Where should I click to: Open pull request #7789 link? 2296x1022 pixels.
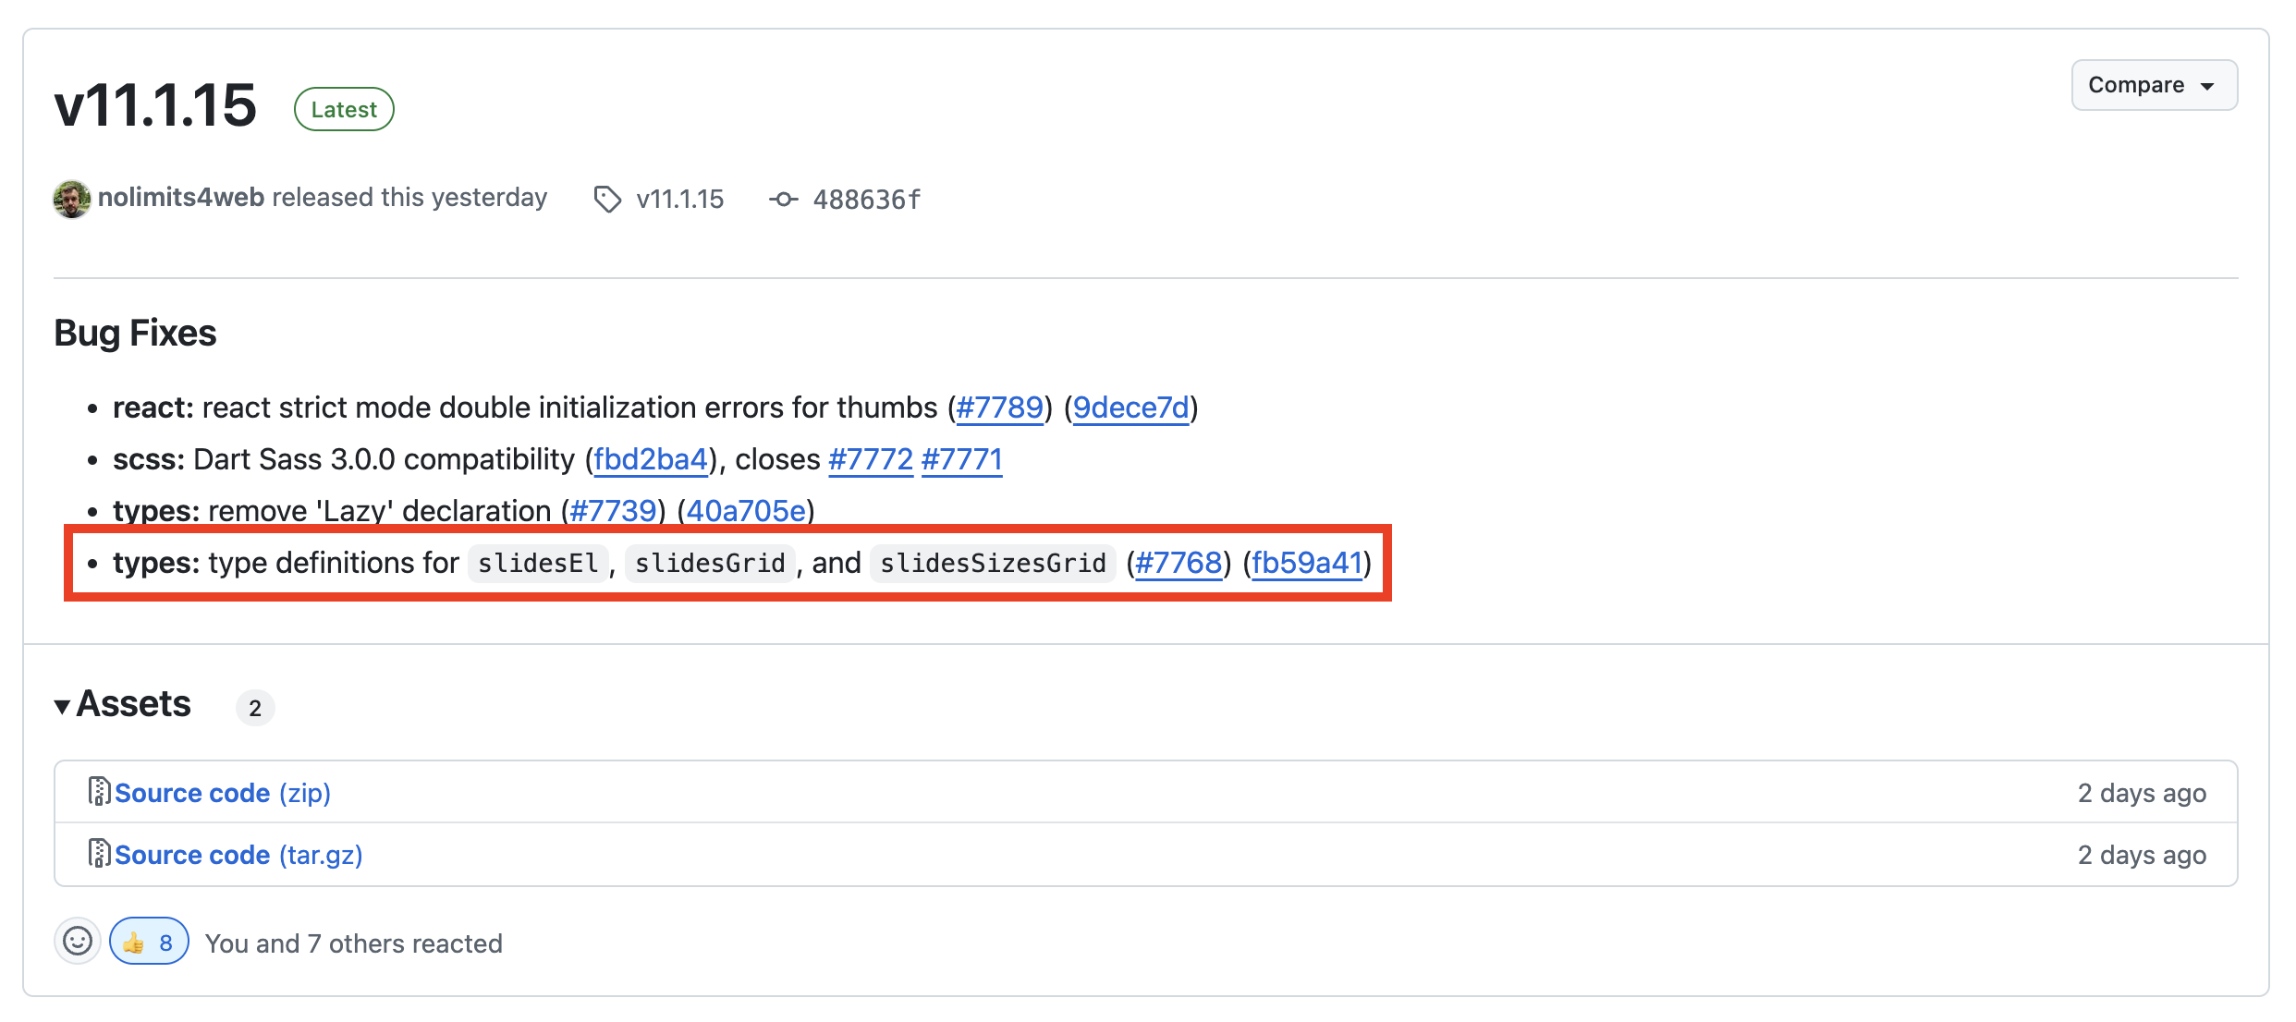pos(999,408)
